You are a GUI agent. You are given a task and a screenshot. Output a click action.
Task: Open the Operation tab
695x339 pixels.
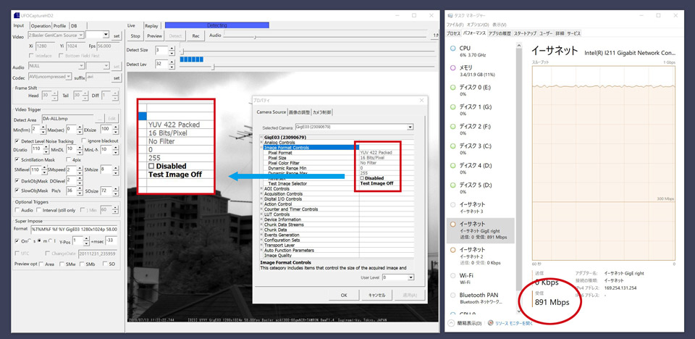[x=39, y=25]
